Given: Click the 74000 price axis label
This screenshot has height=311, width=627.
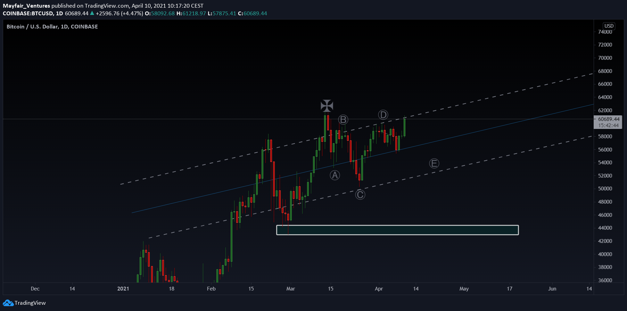Looking at the screenshot, I should coord(605,32).
